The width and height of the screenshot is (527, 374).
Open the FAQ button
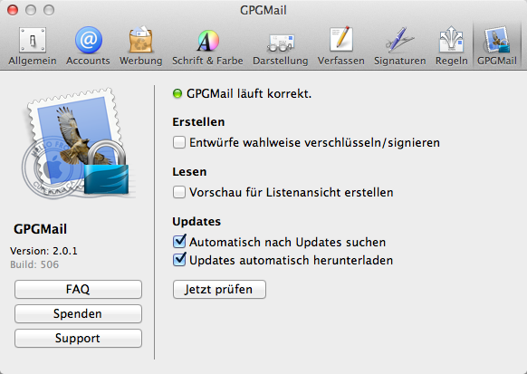[x=78, y=289]
